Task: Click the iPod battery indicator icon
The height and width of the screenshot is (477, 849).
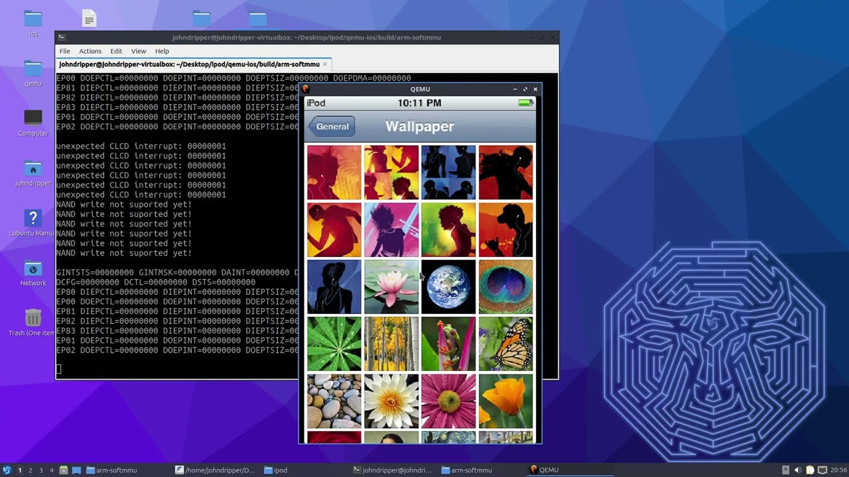Action: click(526, 103)
